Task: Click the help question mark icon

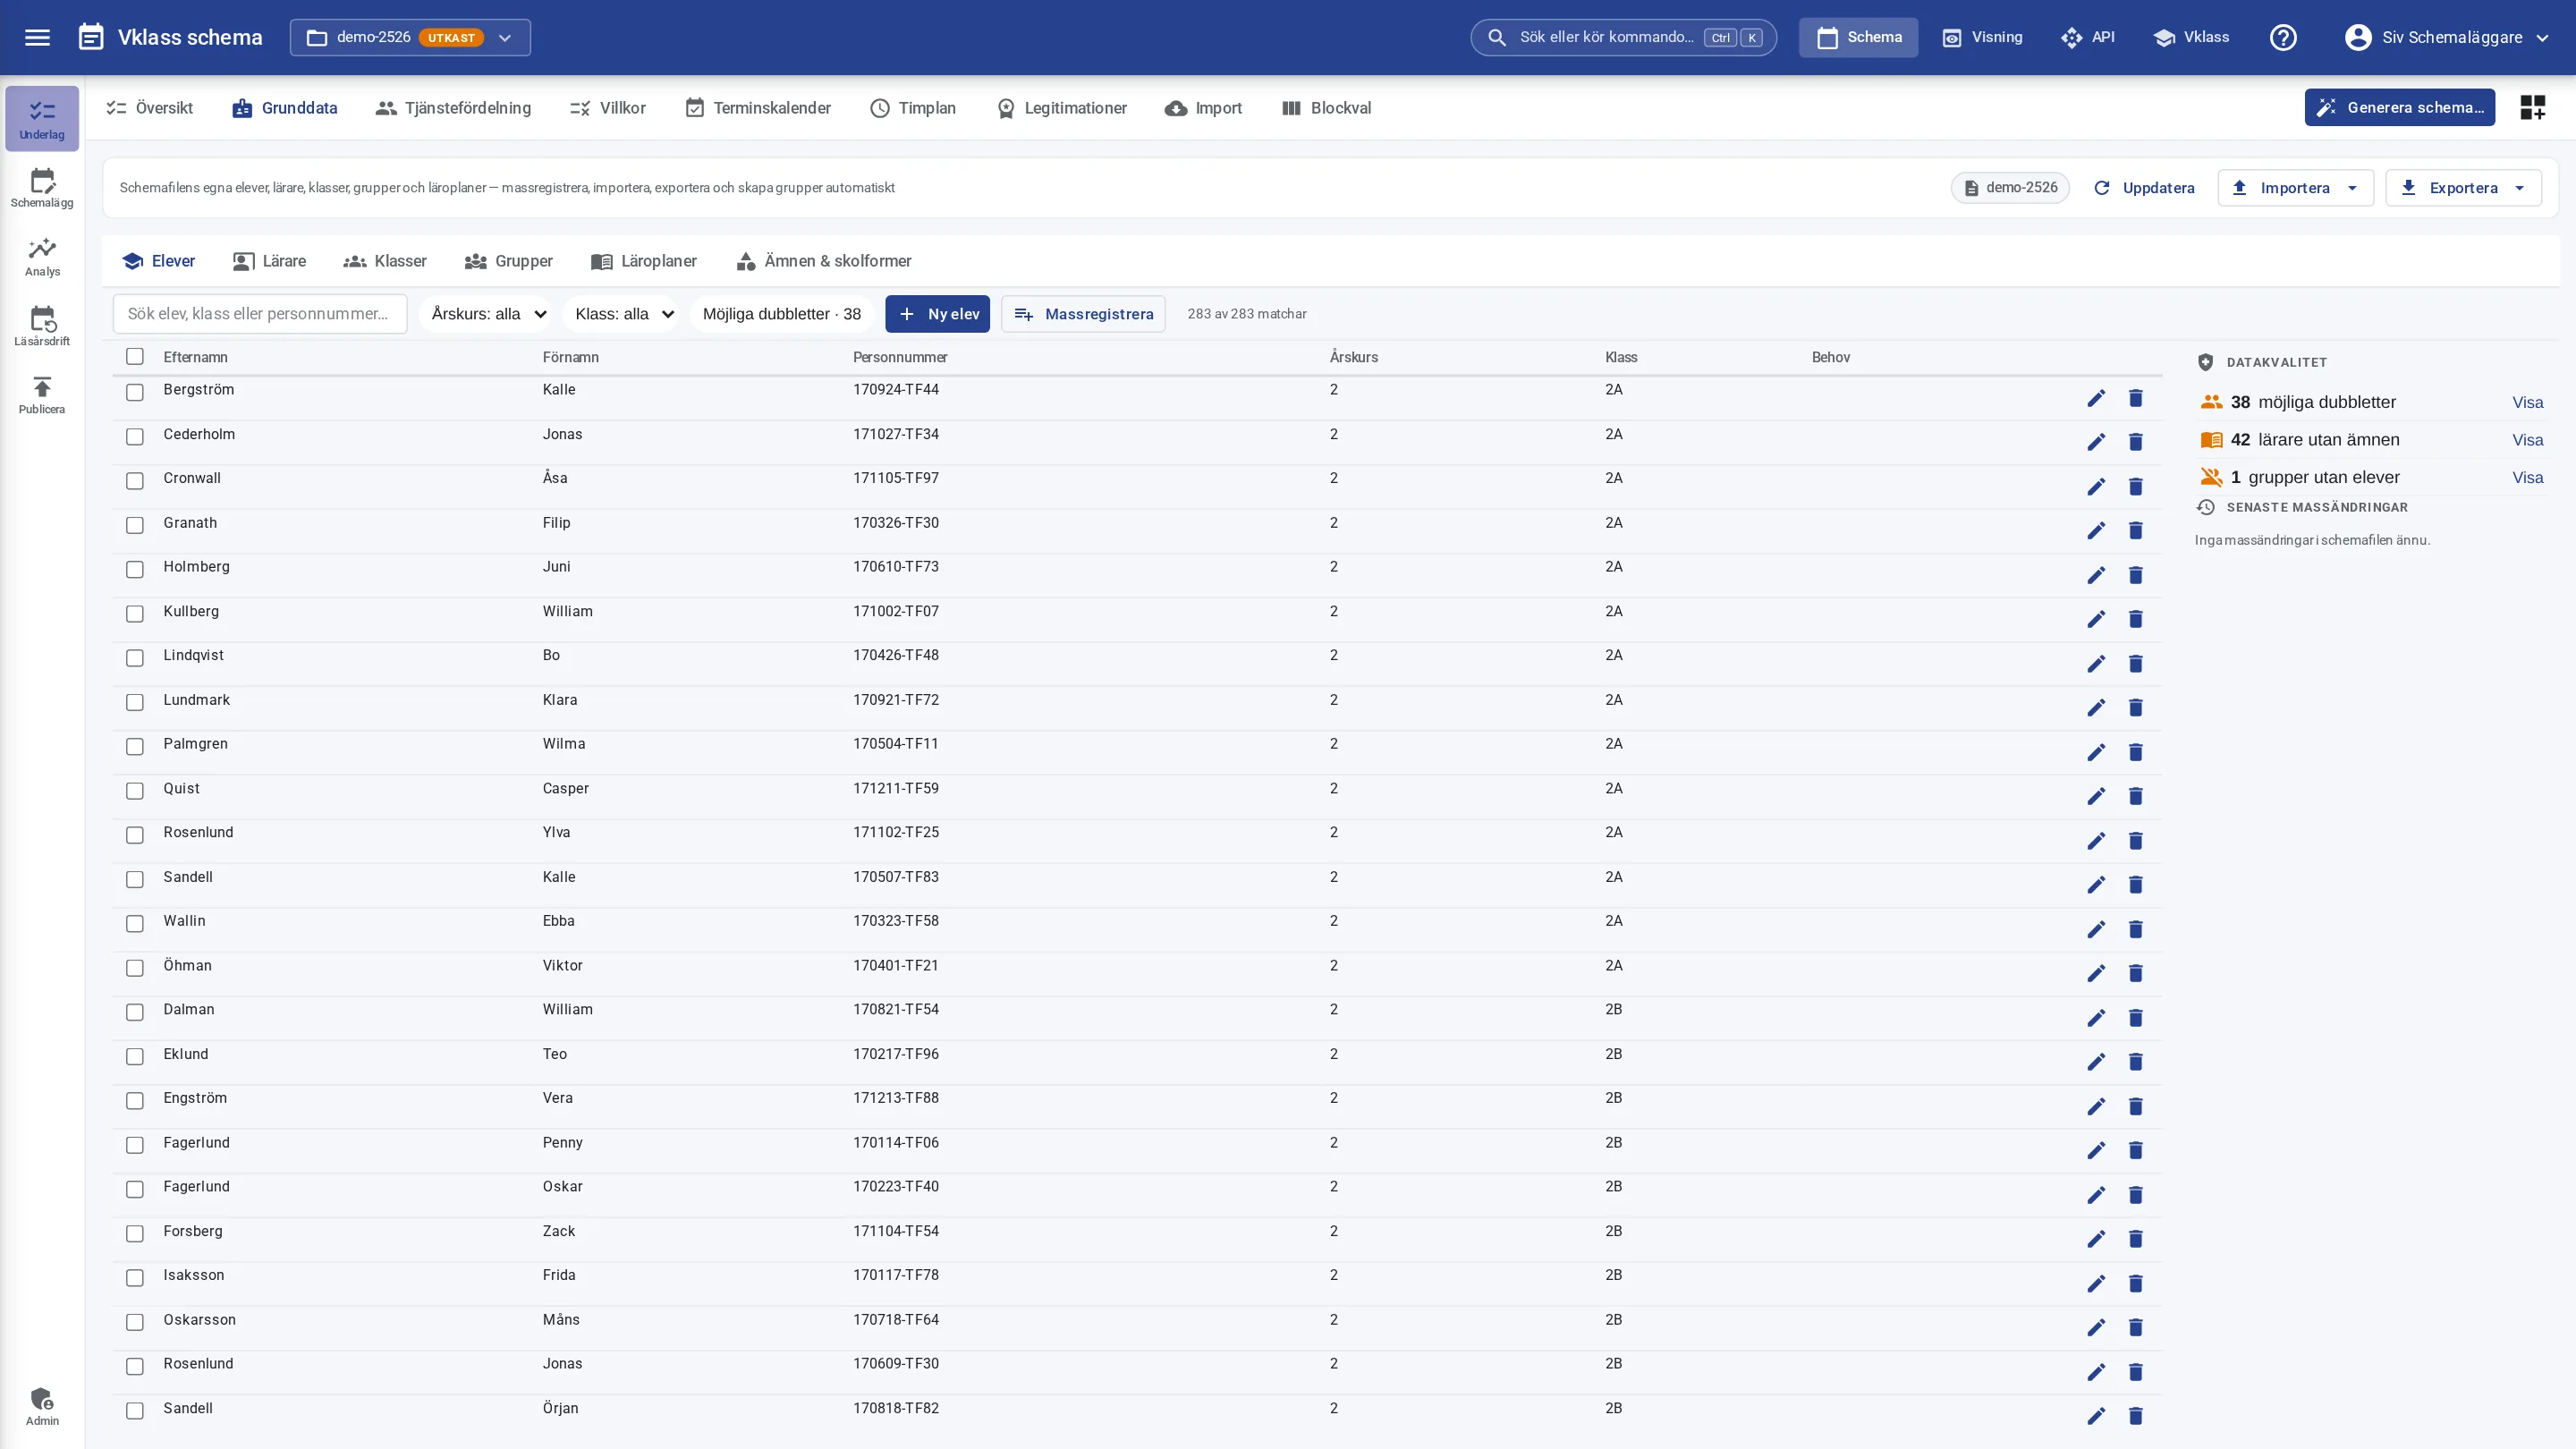Action: coord(2283,37)
